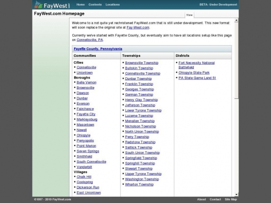Open the Fayette City link
Viewport: 271px width, 203px height.
[86, 114]
